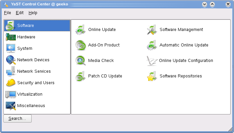Open the Add-On Product icon
This screenshot has height=133, width=234.
tap(80, 45)
